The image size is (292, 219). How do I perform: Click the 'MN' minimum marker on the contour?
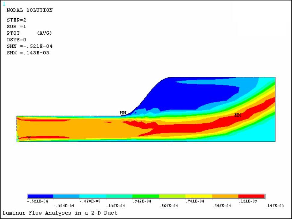pos(123,113)
